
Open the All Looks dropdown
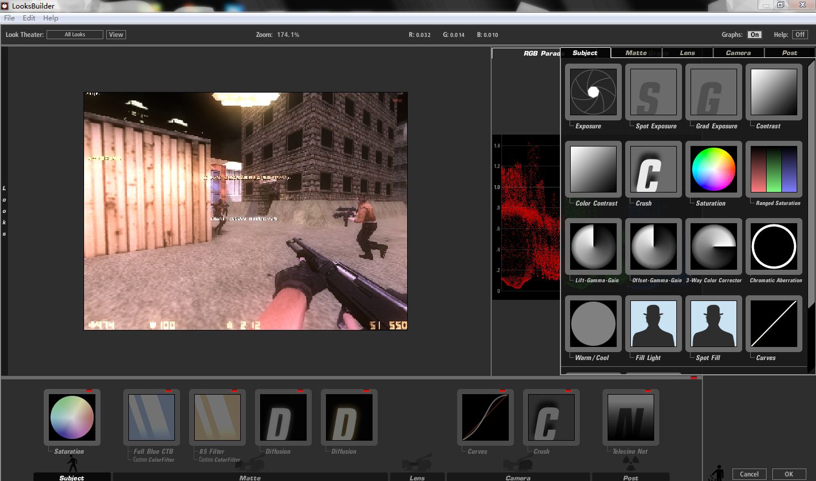pos(75,35)
